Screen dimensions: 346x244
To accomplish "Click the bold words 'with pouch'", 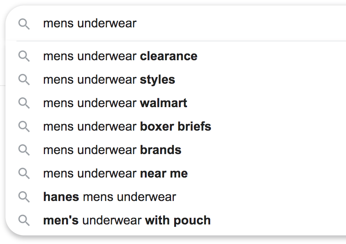I will coord(178,221).
